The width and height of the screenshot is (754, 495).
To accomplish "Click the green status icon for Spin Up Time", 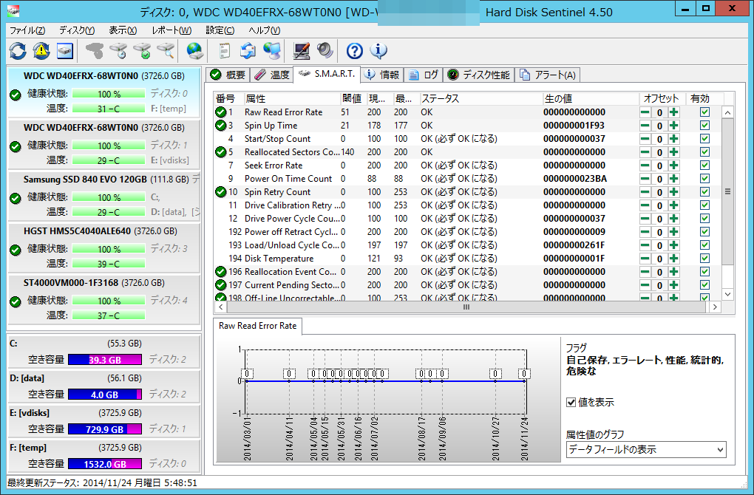I will pos(221,126).
